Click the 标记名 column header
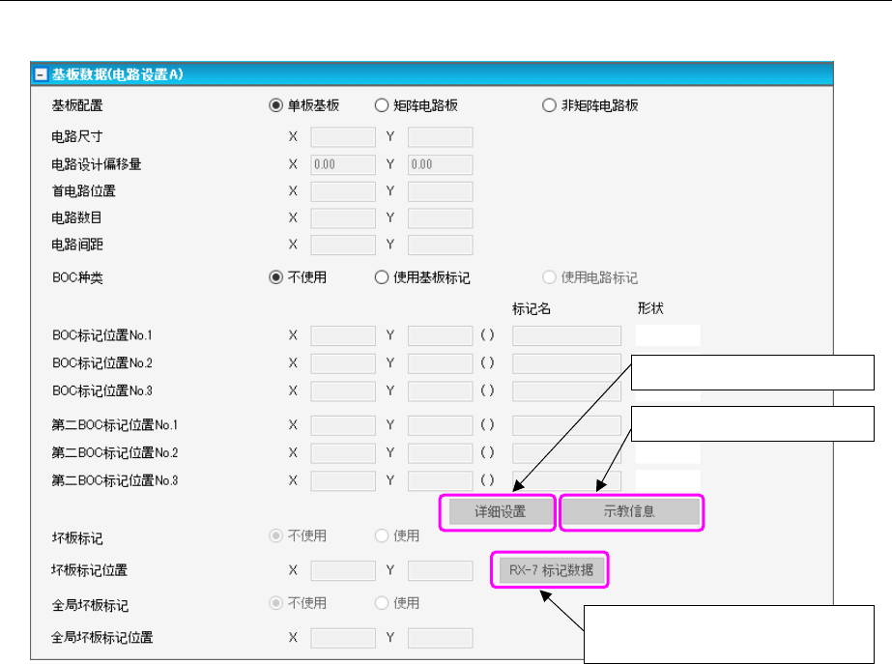The width and height of the screenshot is (892, 664). (532, 309)
